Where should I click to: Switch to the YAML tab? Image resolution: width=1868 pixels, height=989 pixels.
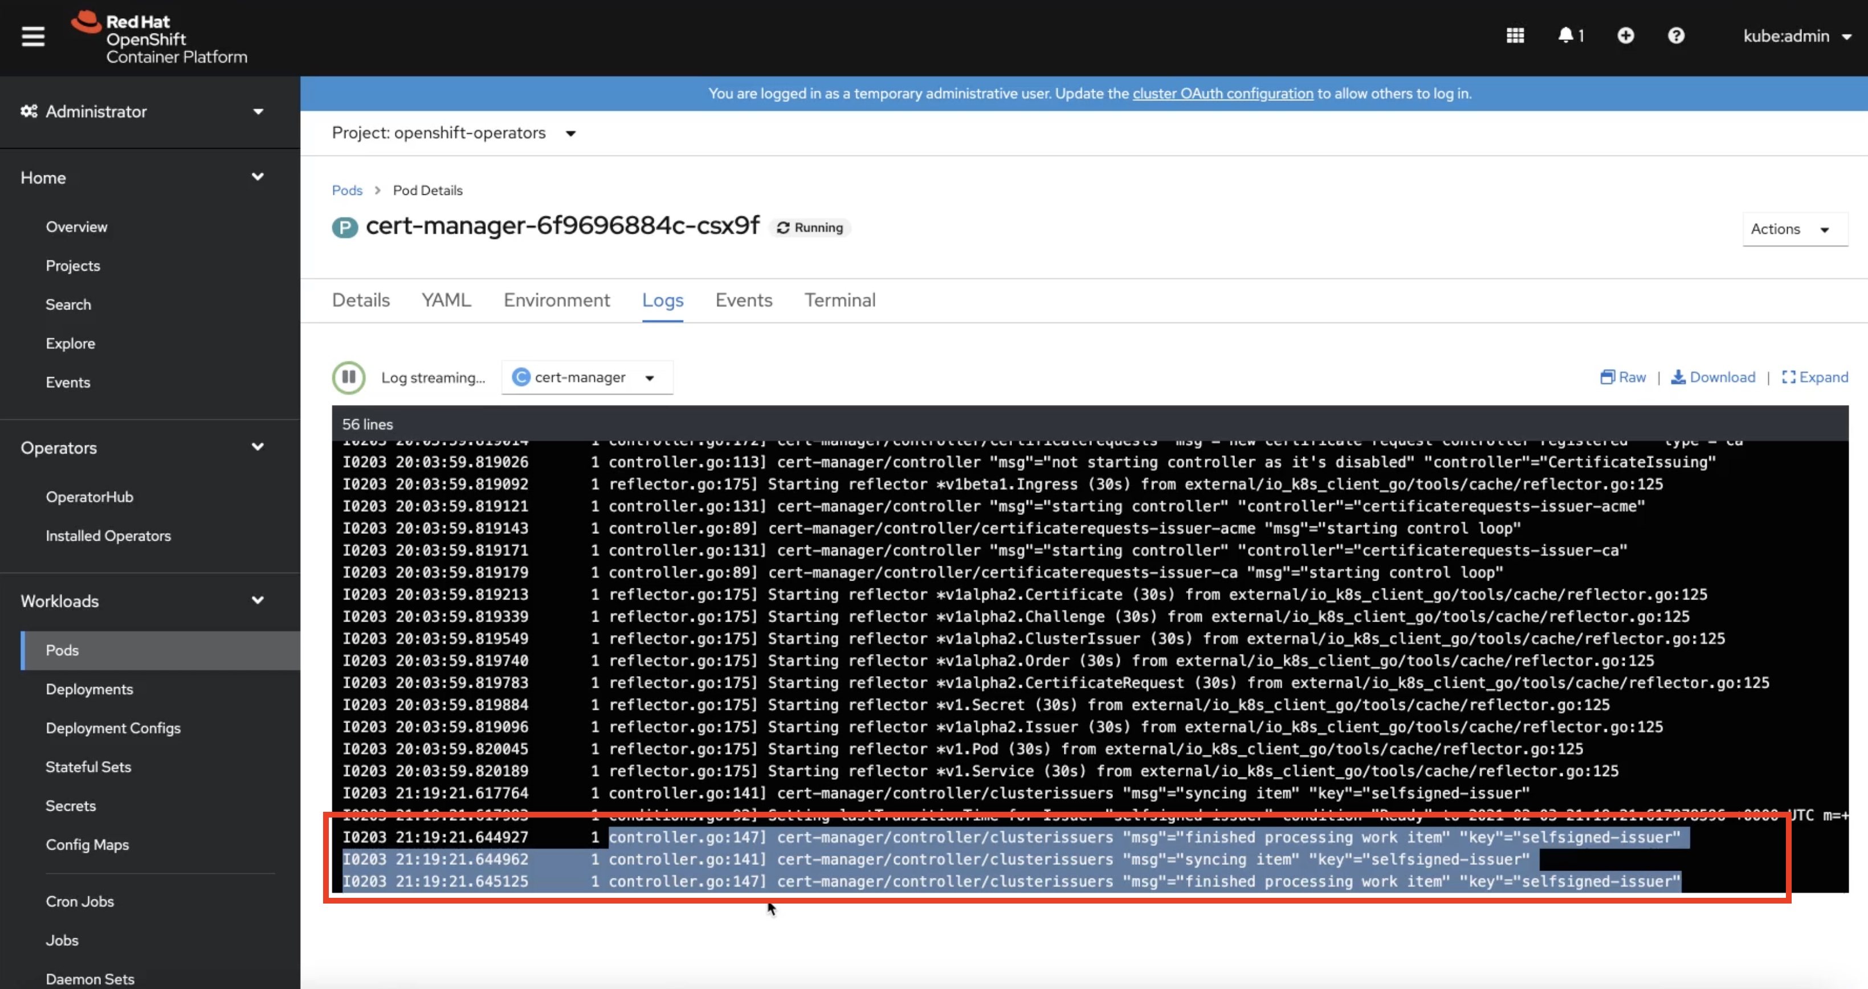pyautogui.click(x=446, y=300)
